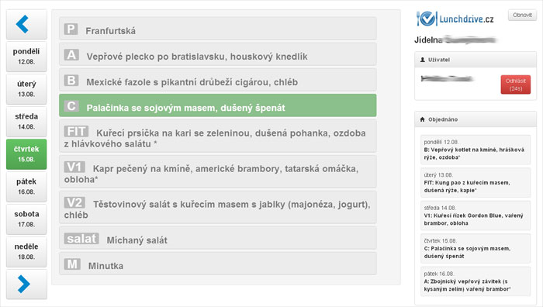Select the M Minutka option
543x307 pixels.
point(218,264)
